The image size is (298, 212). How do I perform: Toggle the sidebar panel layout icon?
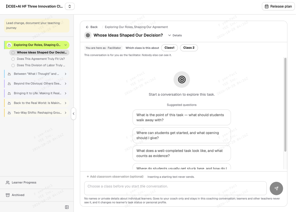67,207
